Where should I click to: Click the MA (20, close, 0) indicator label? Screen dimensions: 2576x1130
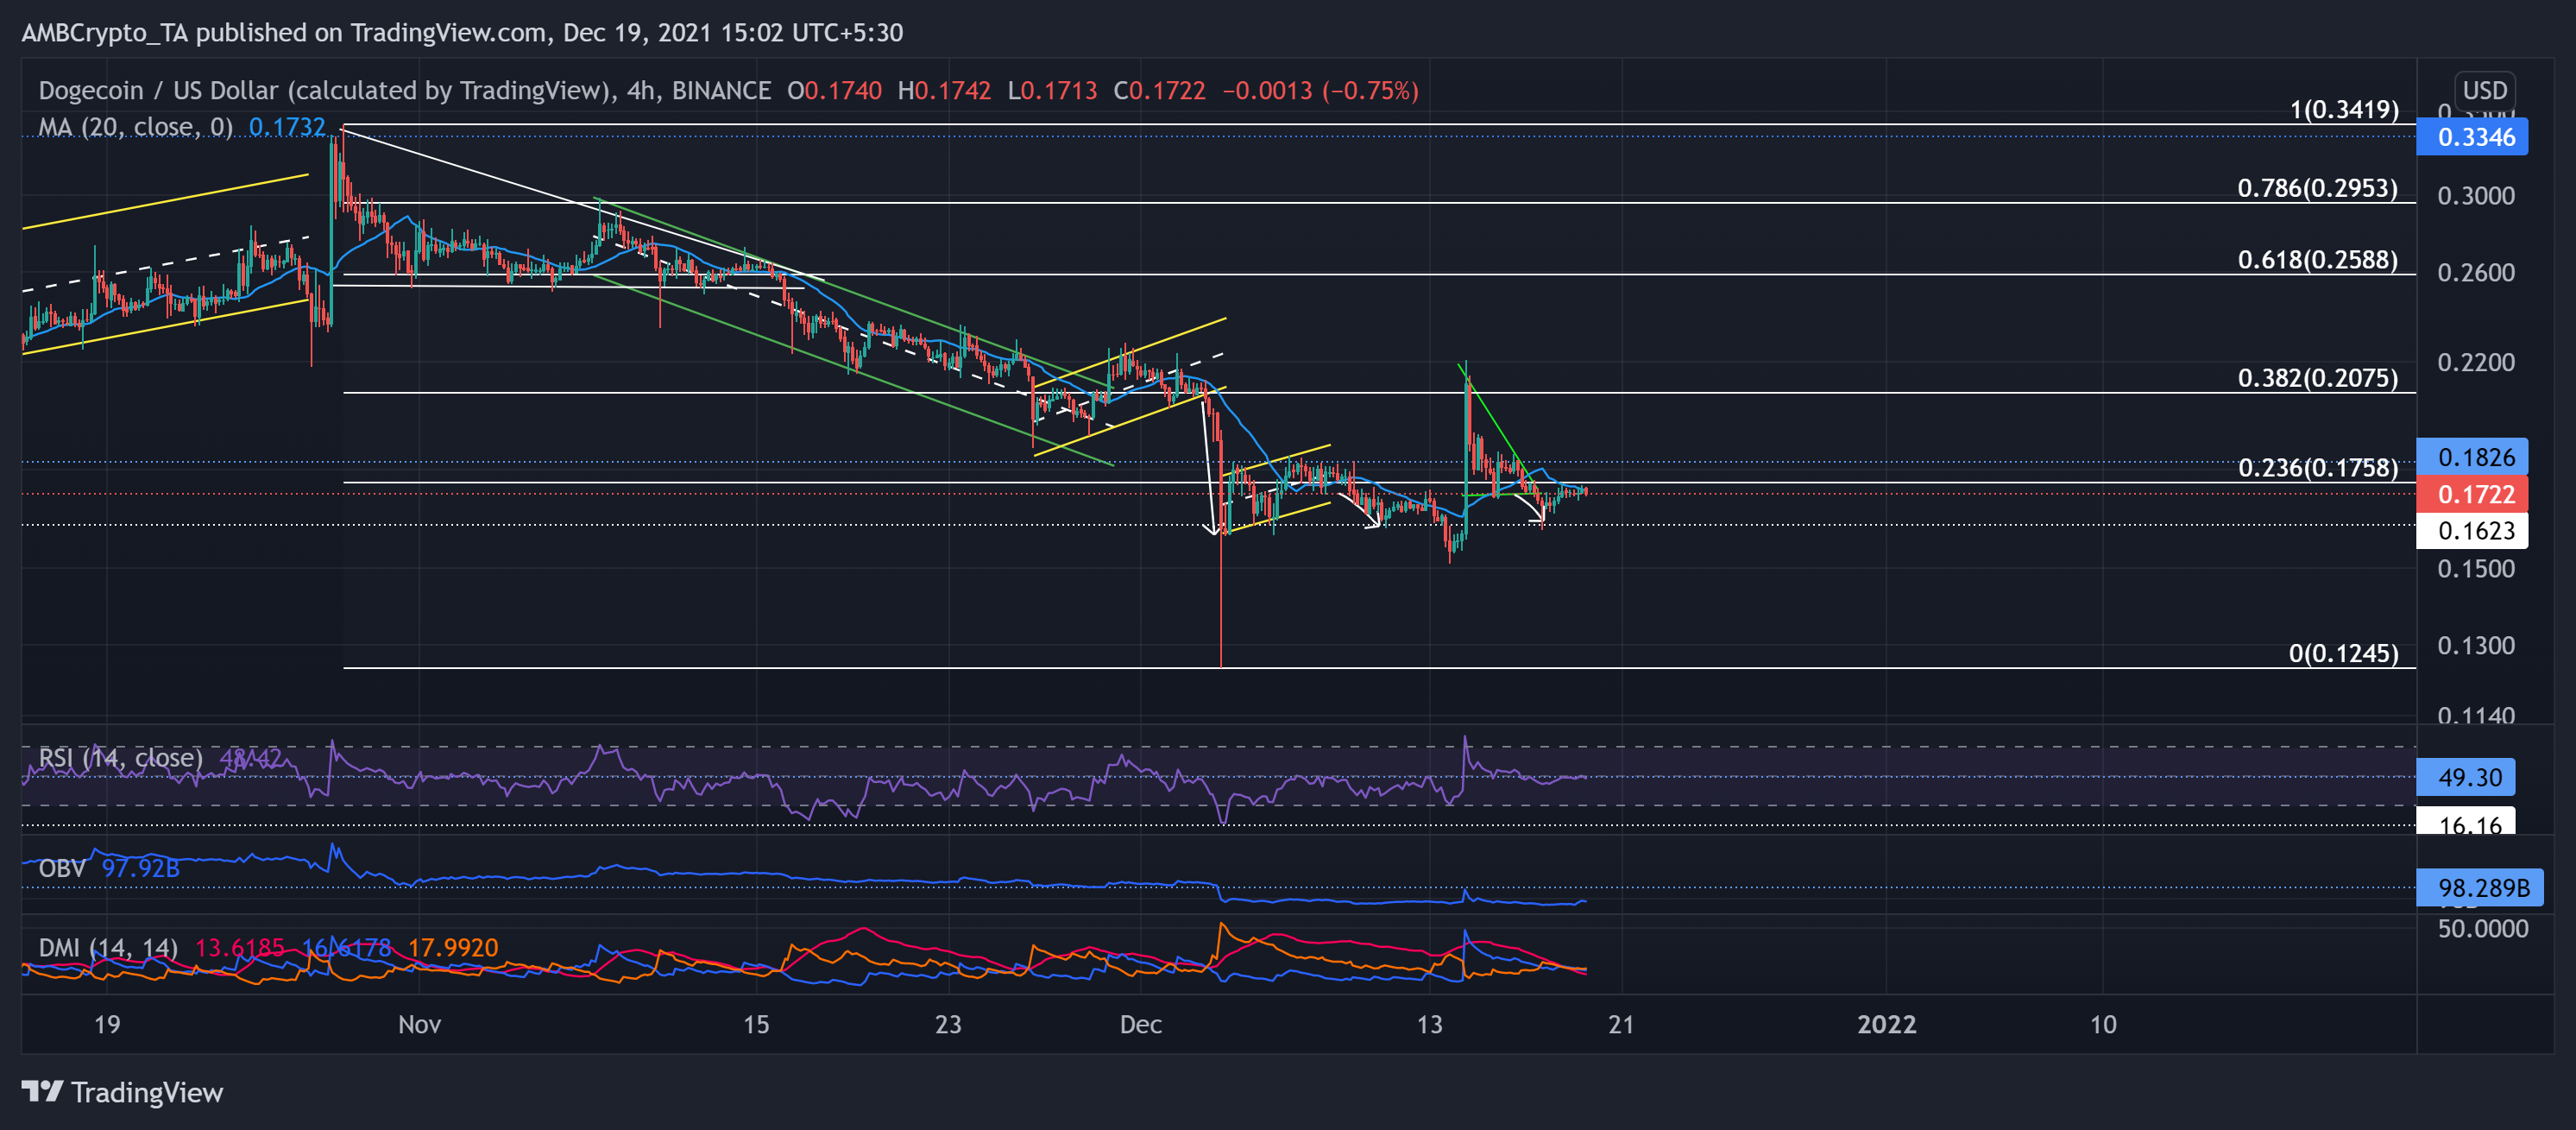pyautogui.click(x=136, y=127)
